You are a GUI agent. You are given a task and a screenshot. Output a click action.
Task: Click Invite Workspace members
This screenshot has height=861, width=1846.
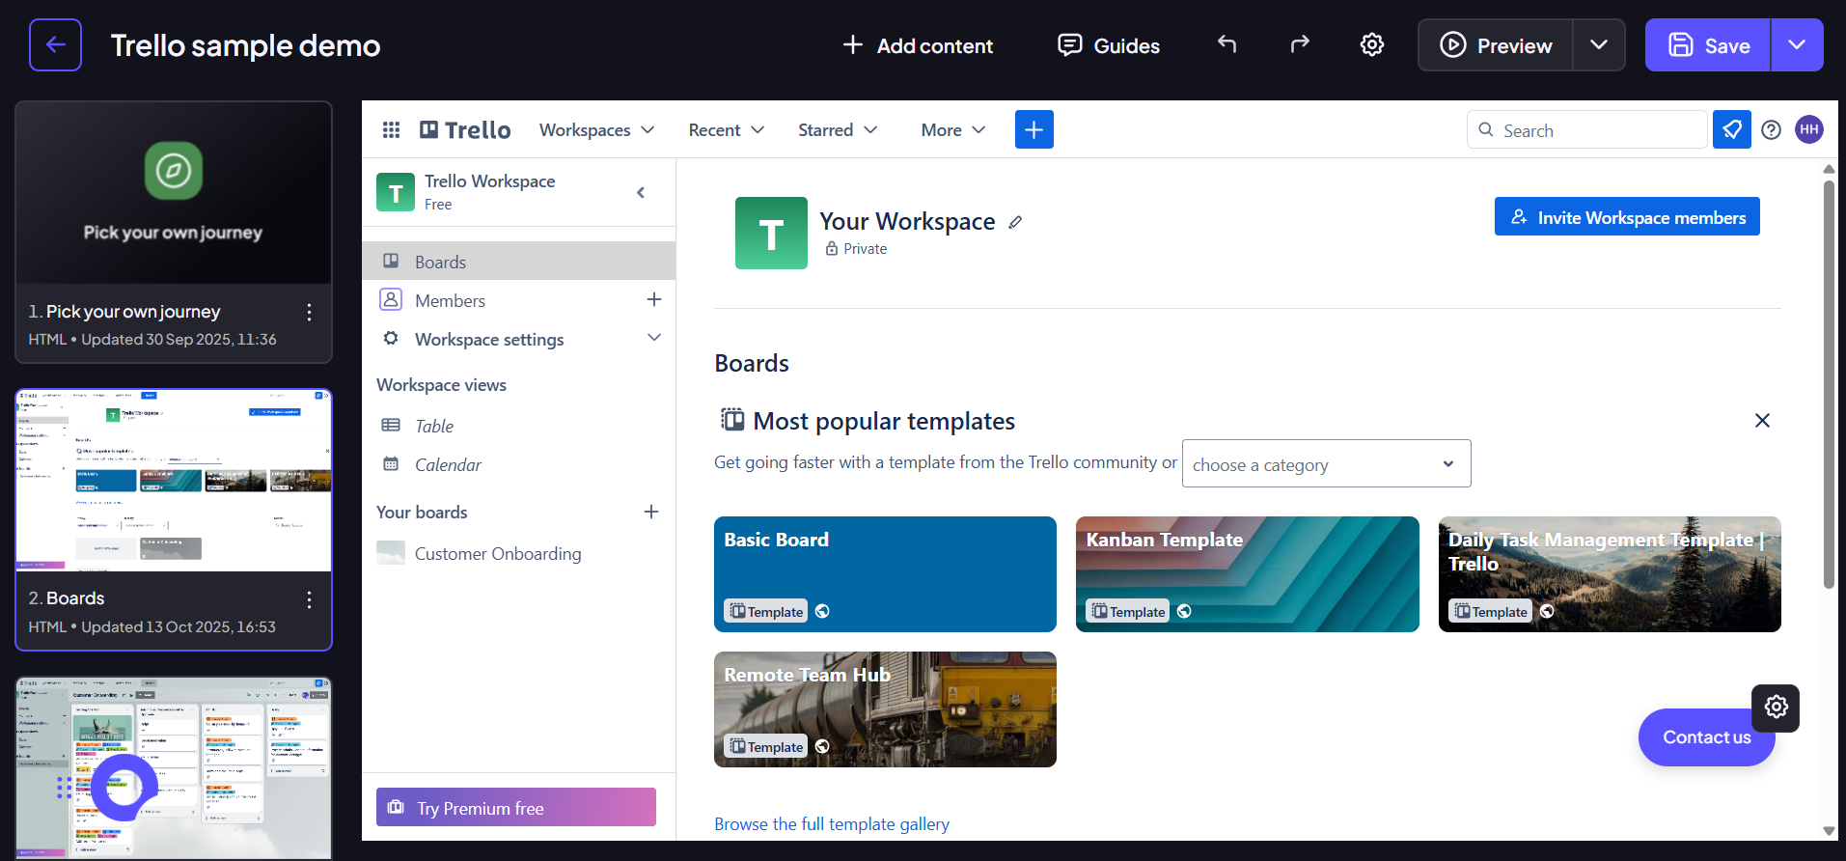tap(1627, 216)
